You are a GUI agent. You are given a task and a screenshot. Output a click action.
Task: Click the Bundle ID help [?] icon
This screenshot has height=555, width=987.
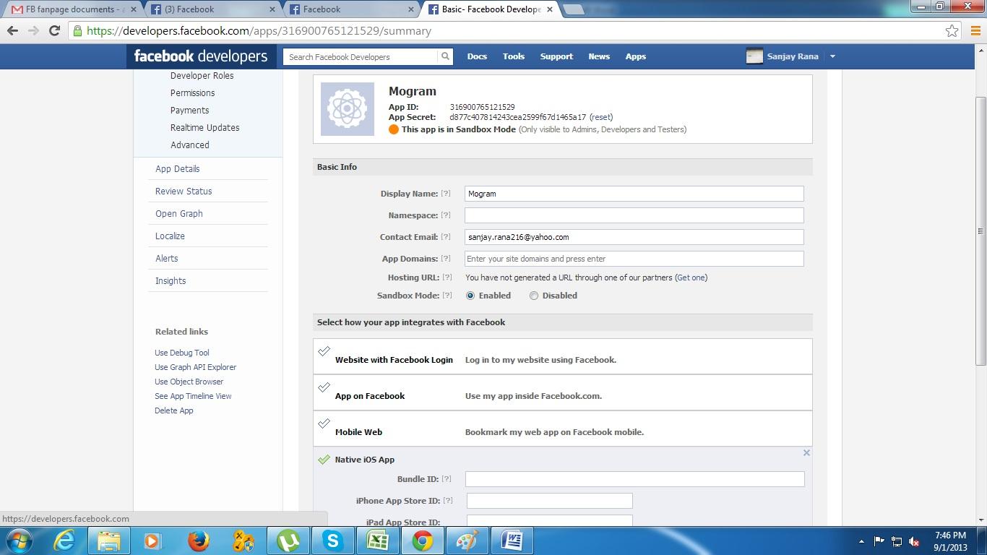[x=447, y=479]
